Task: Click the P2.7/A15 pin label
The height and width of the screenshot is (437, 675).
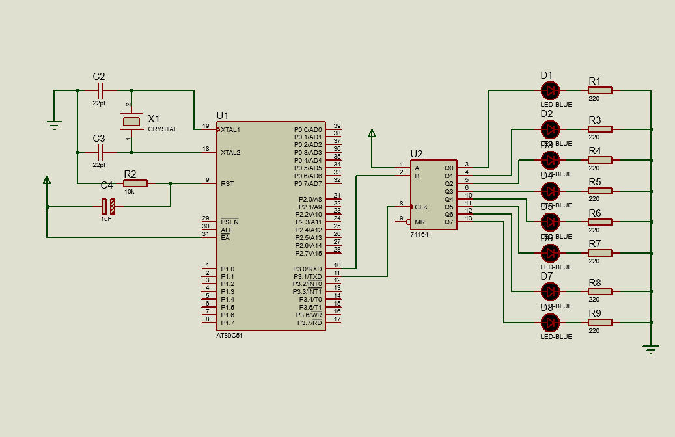Action: (x=309, y=254)
